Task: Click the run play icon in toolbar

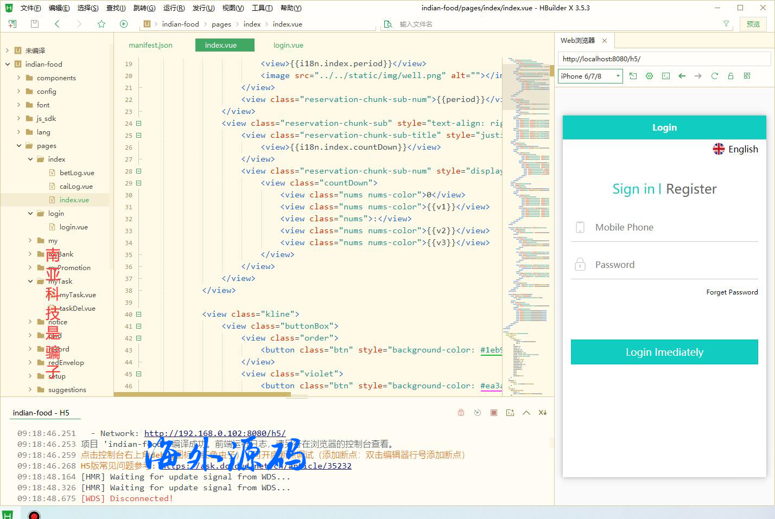Action: pyautogui.click(x=124, y=24)
